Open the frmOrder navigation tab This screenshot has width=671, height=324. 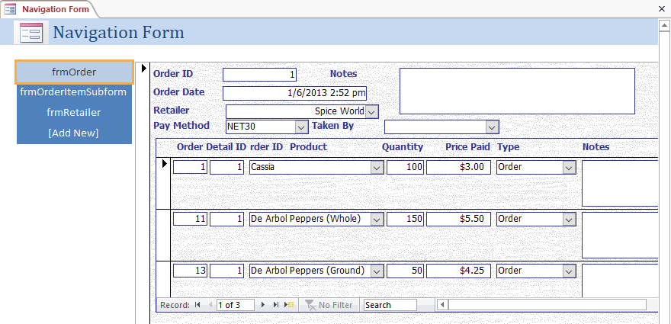[74, 72]
